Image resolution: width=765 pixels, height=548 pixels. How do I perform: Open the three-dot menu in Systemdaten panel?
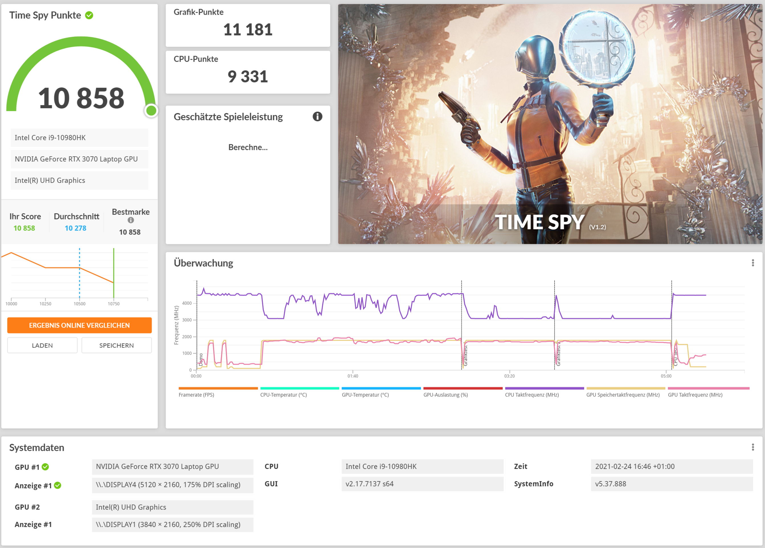753,447
